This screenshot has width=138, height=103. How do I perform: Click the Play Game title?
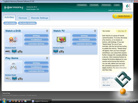click(12, 58)
